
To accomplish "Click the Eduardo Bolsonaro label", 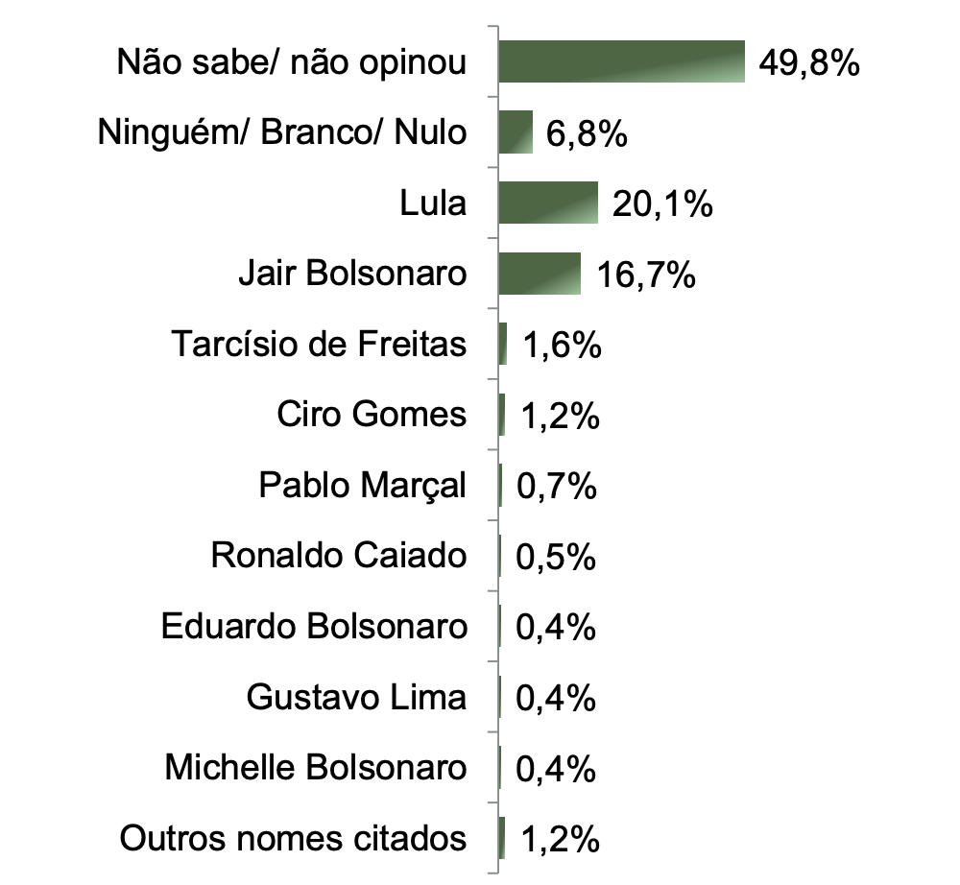I will pos(314,626).
